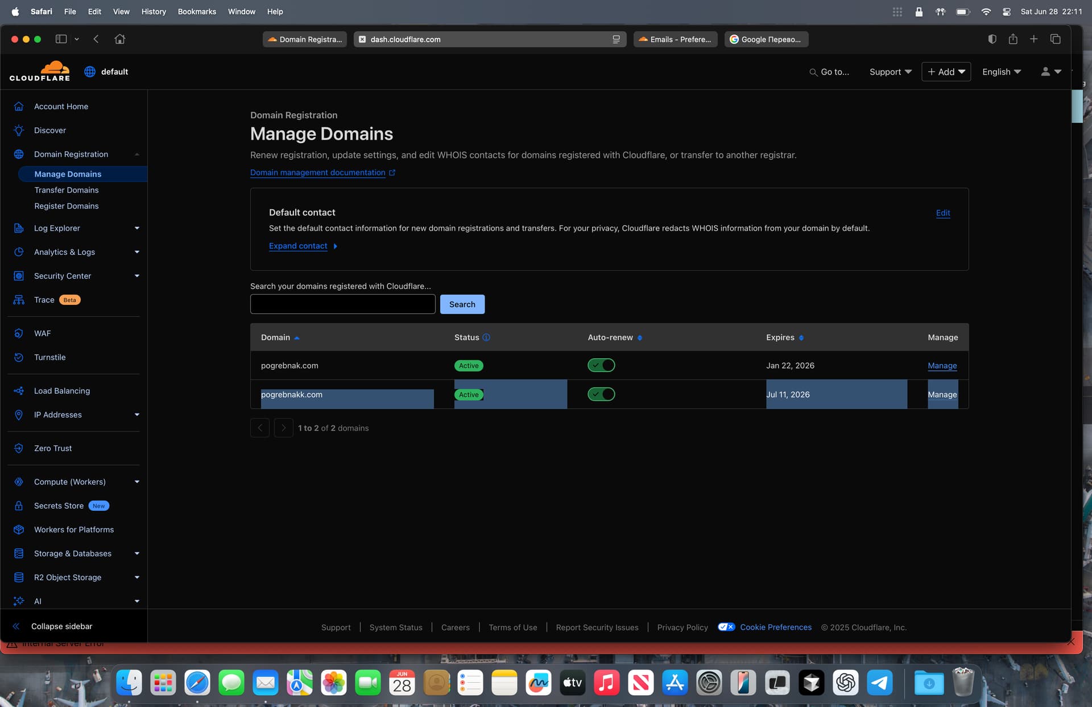Expand the IP Addresses submenu arrow
Image resolution: width=1092 pixels, height=707 pixels.
tap(137, 415)
